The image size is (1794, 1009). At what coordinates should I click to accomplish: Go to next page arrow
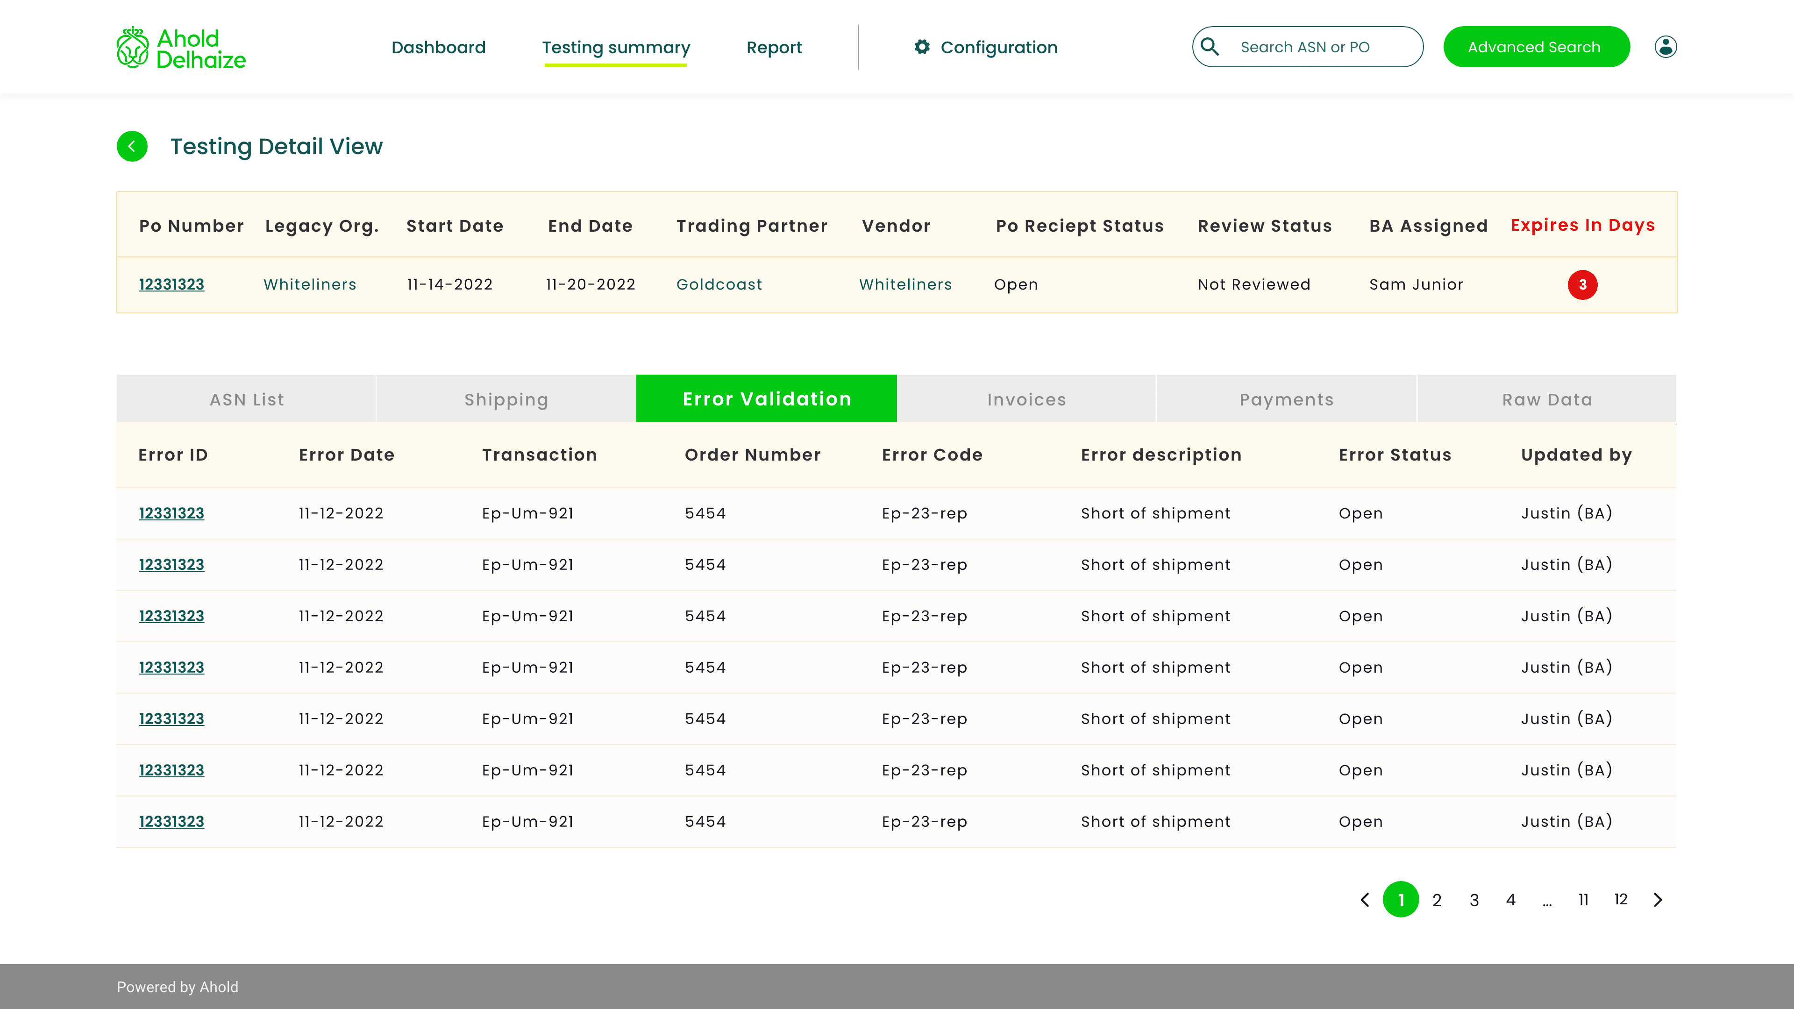click(x=1658, y=900)
